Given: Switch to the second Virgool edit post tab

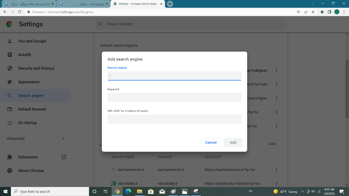Looking at the screenshot, I should coord(83,4).
